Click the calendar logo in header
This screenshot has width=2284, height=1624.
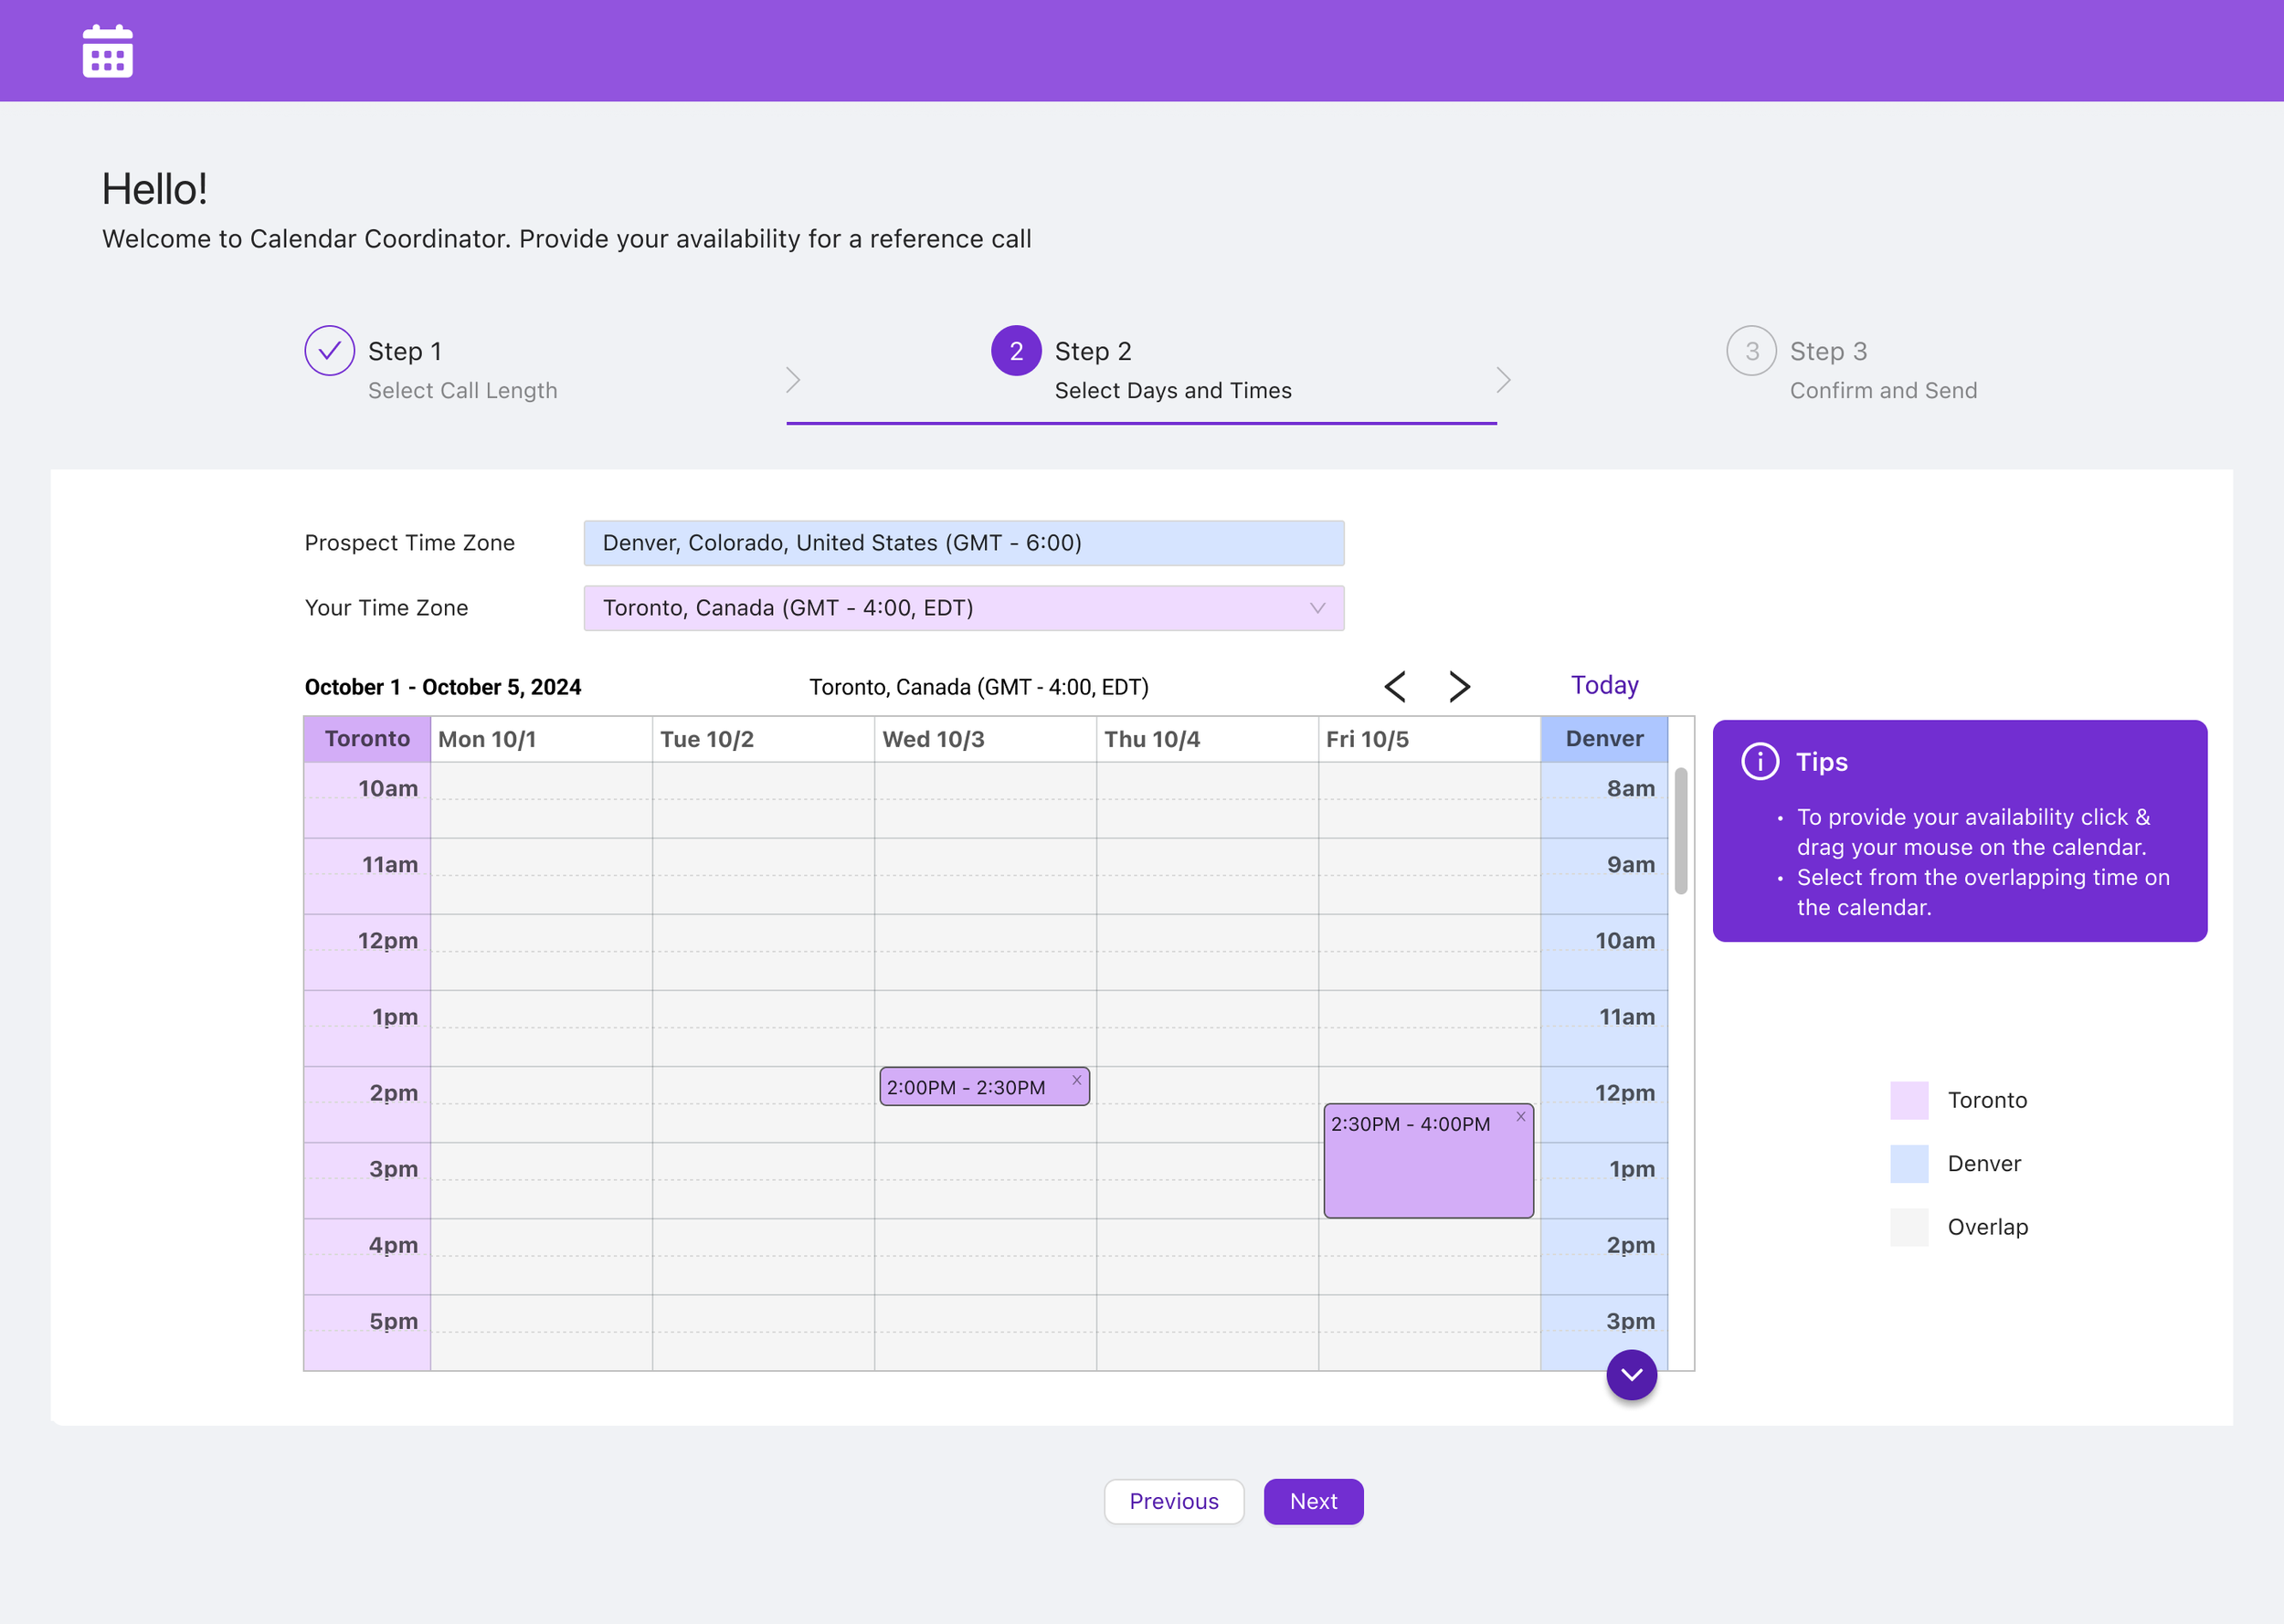point(107,50)
